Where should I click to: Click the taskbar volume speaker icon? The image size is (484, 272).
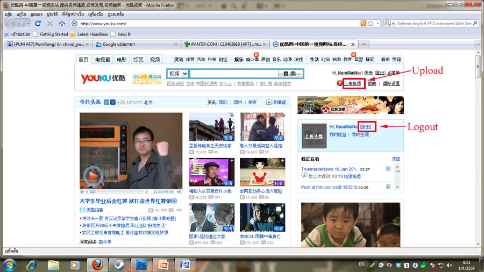pos(450,265)
